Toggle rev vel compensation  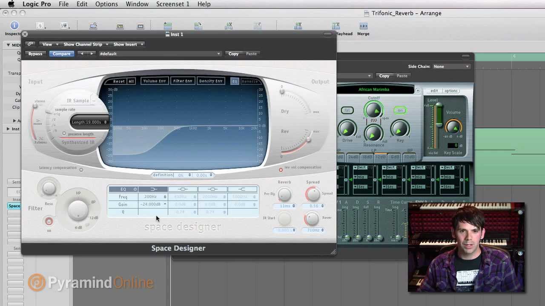tap(281, 170)
